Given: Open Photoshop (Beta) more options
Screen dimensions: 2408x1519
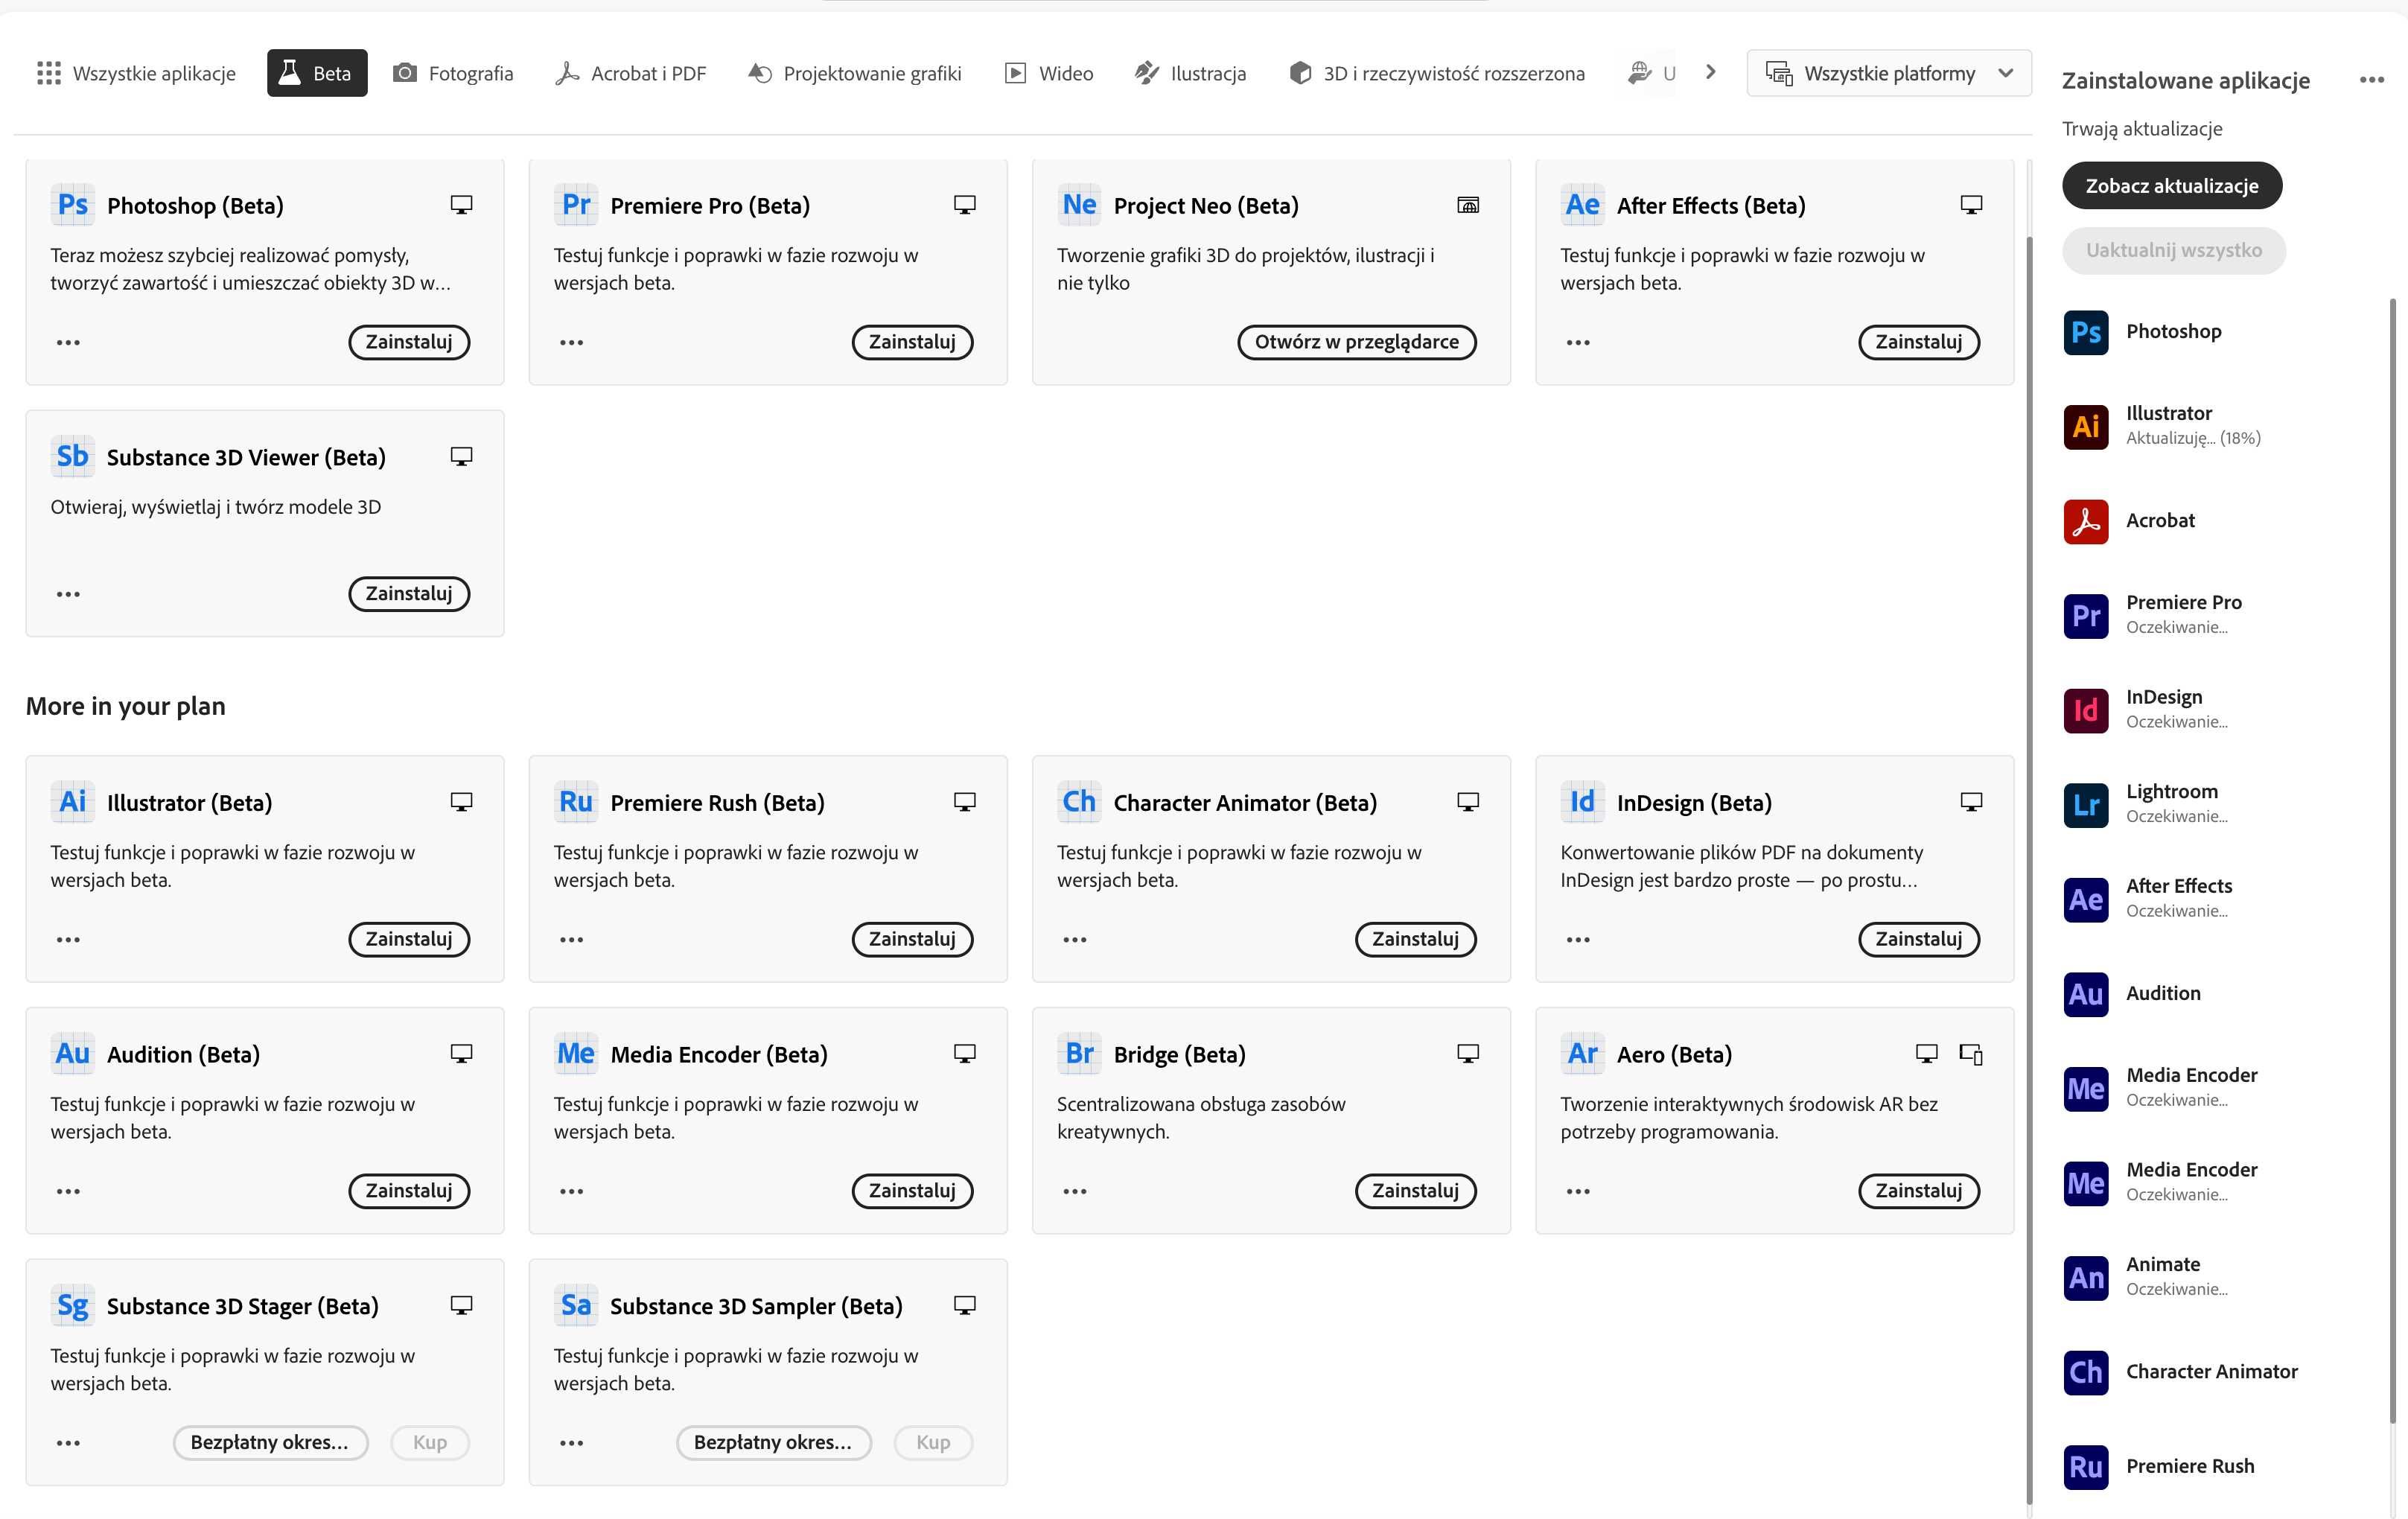Looking at the screenshot, I should (x=68, y=342).
